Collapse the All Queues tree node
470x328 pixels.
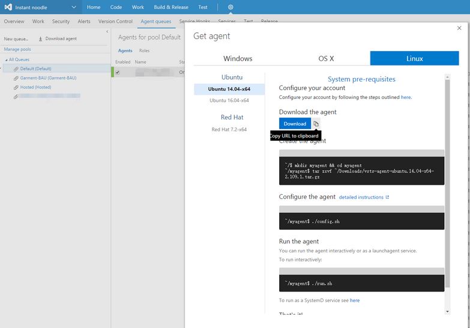(6, 60)
